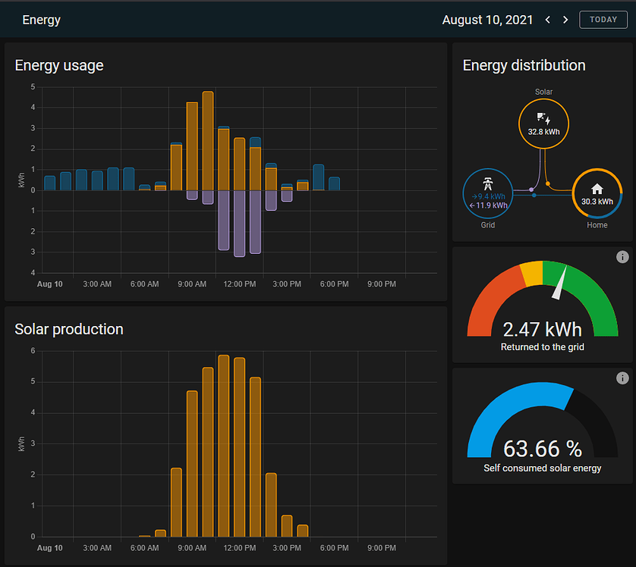
Task: Click the 11.9 kWh returned-to-grid value
Action: pos(490,205)
